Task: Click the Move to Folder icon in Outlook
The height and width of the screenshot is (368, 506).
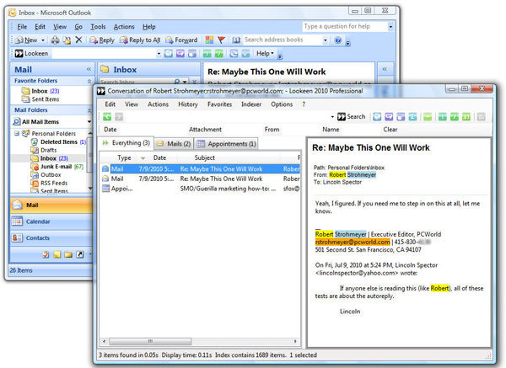Action: pyautogui.click(x=67, y=40)
